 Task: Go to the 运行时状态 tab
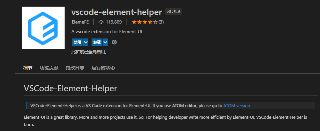pos(103,68)
